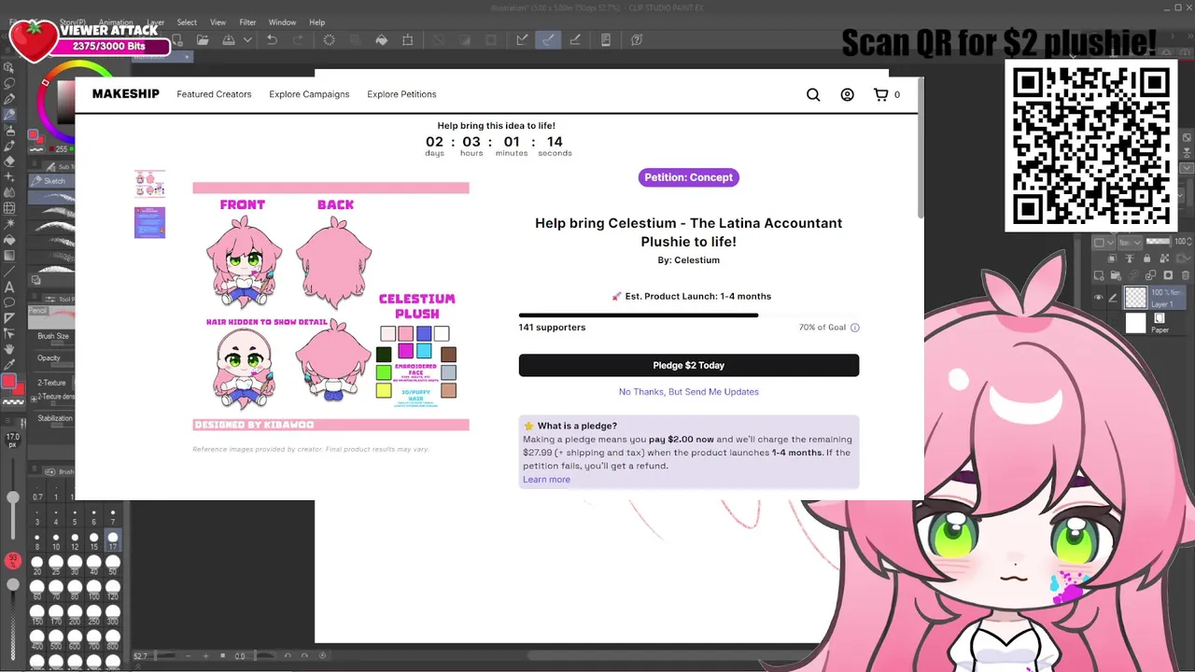The width and height of the screenshot is (1195, 672).
Task: Open the smartphone connection icon
Action: point(606,40)
